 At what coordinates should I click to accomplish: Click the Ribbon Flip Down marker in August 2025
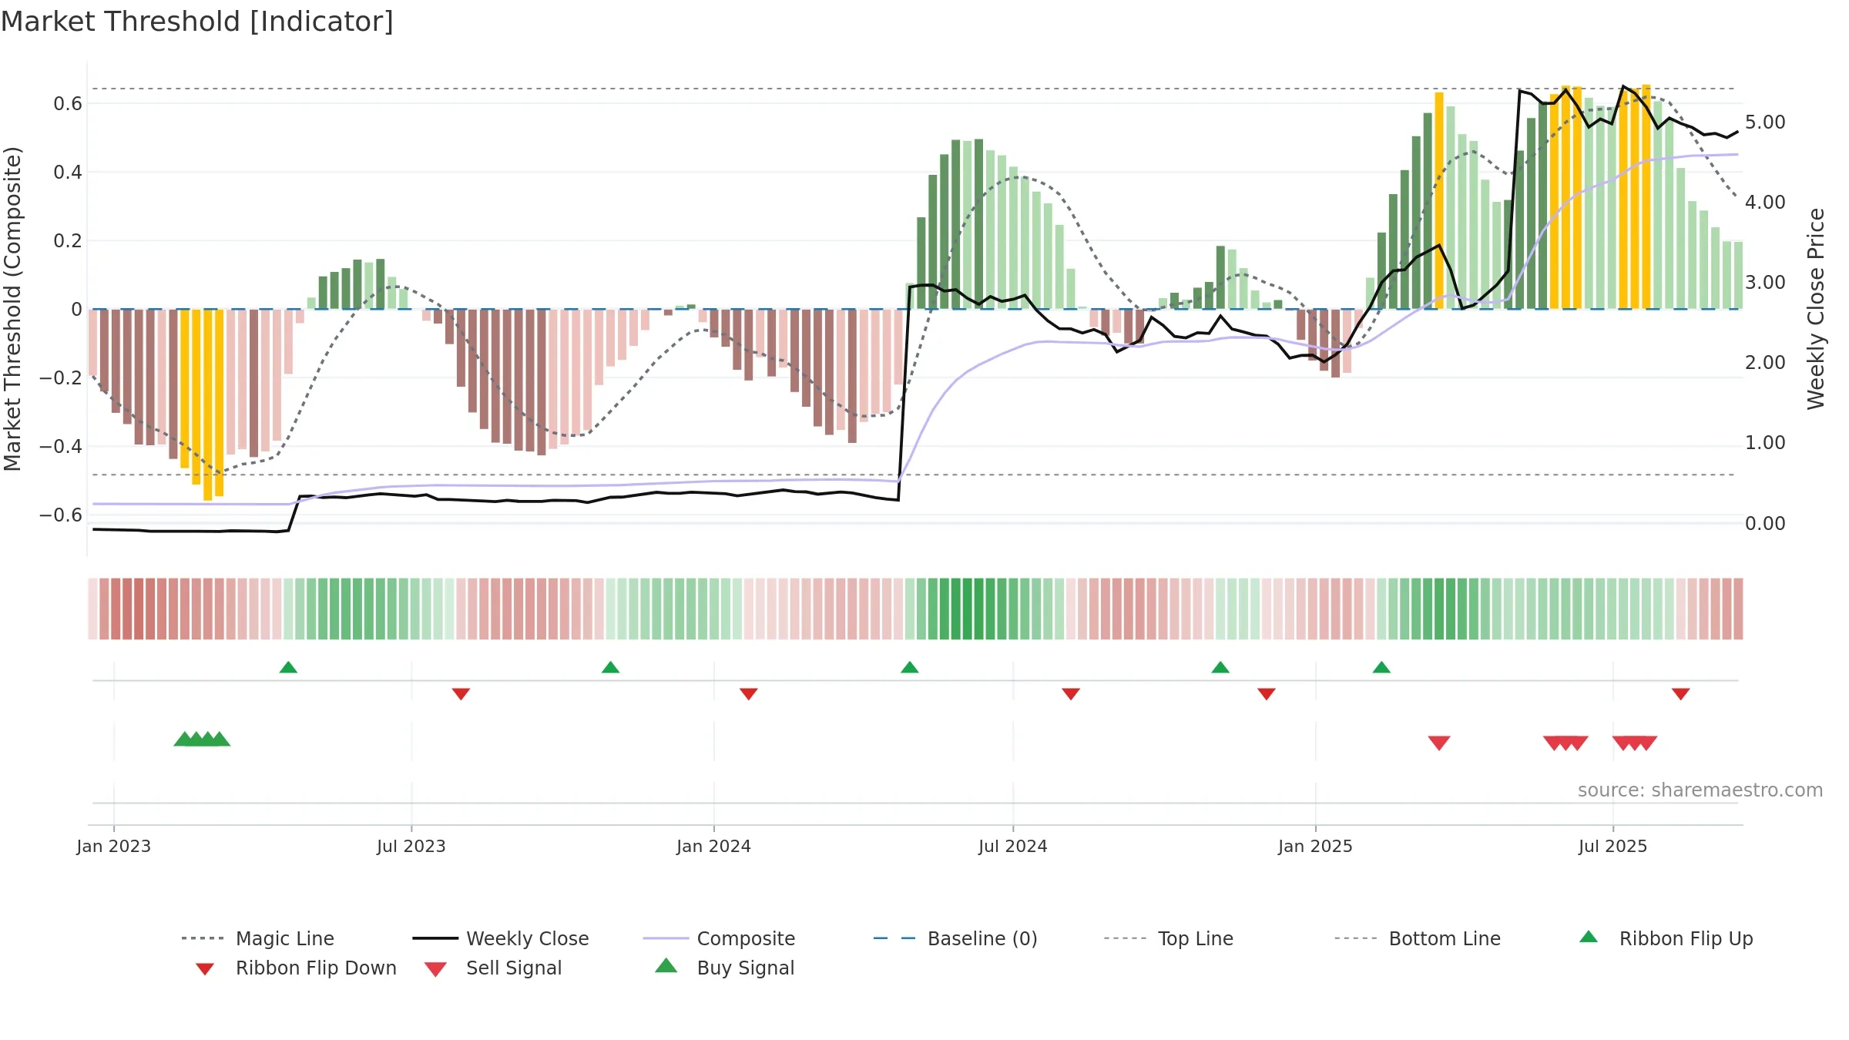point(1681,694)
